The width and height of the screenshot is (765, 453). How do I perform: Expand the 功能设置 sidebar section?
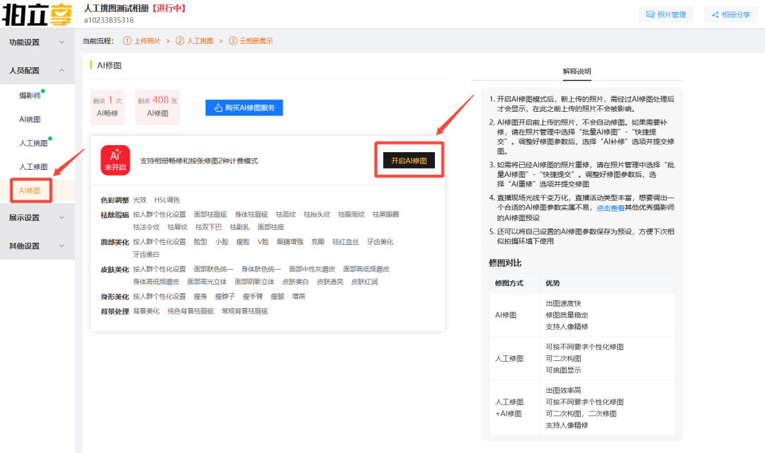[x=37, y=42]
